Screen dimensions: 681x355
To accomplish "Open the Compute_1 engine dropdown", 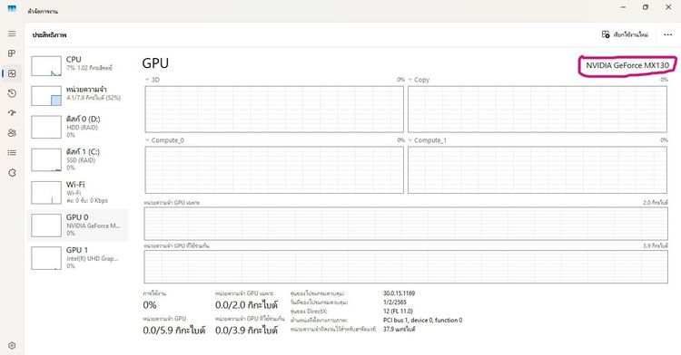I will pos(410,140).
